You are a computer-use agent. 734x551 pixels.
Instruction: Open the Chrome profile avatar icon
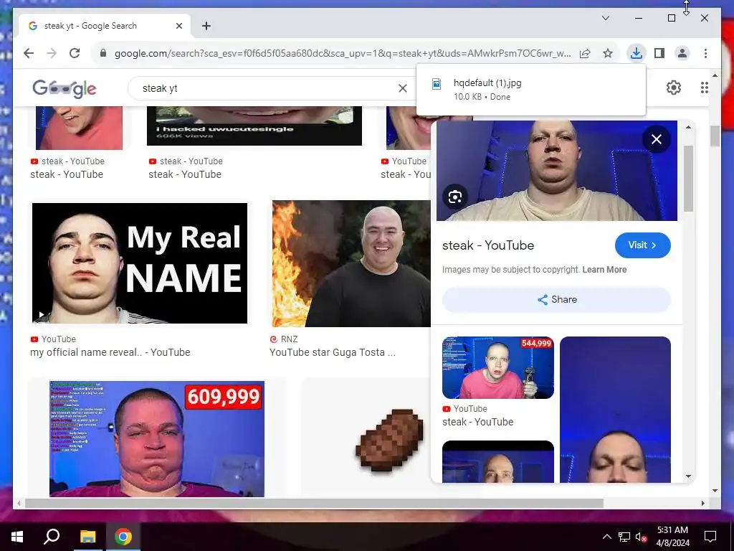pyautogui.click(x=682, y=53)
